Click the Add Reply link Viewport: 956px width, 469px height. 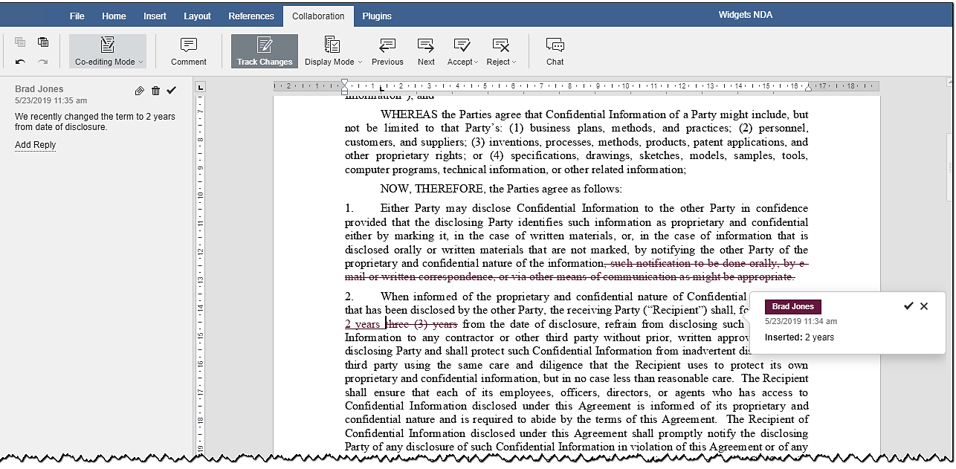pyautogui.click(x=35, y=145)
